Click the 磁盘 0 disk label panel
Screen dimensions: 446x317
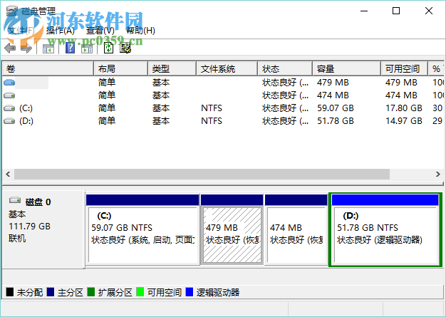pyautogui.click(x=43, y=229)
